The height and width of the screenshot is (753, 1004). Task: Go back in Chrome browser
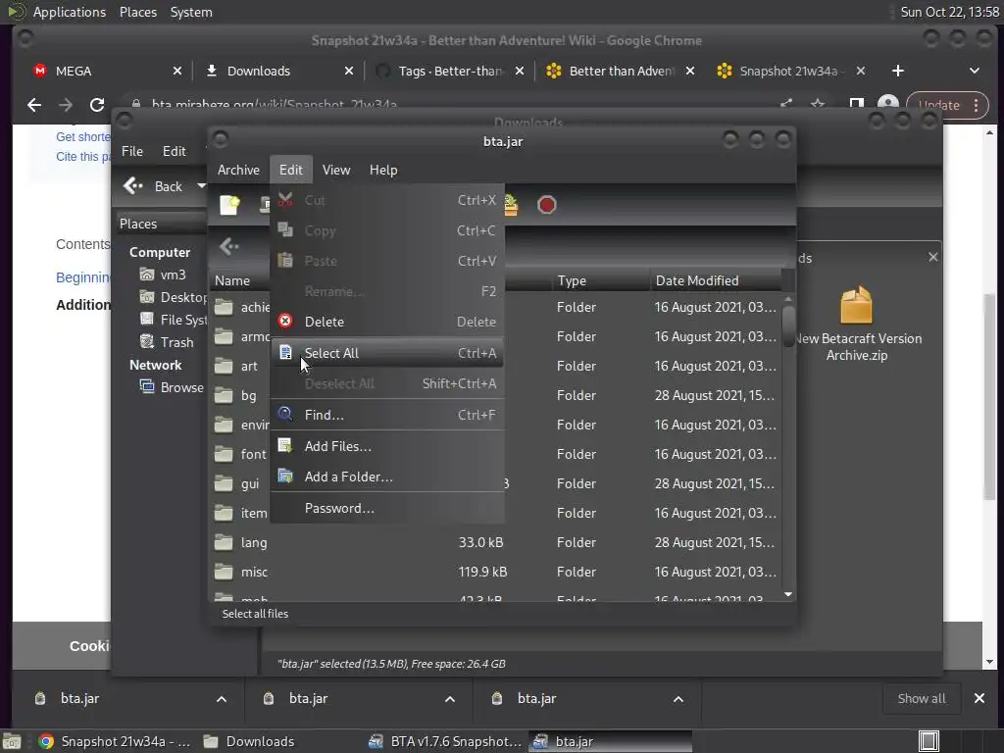tap(34, 104)
